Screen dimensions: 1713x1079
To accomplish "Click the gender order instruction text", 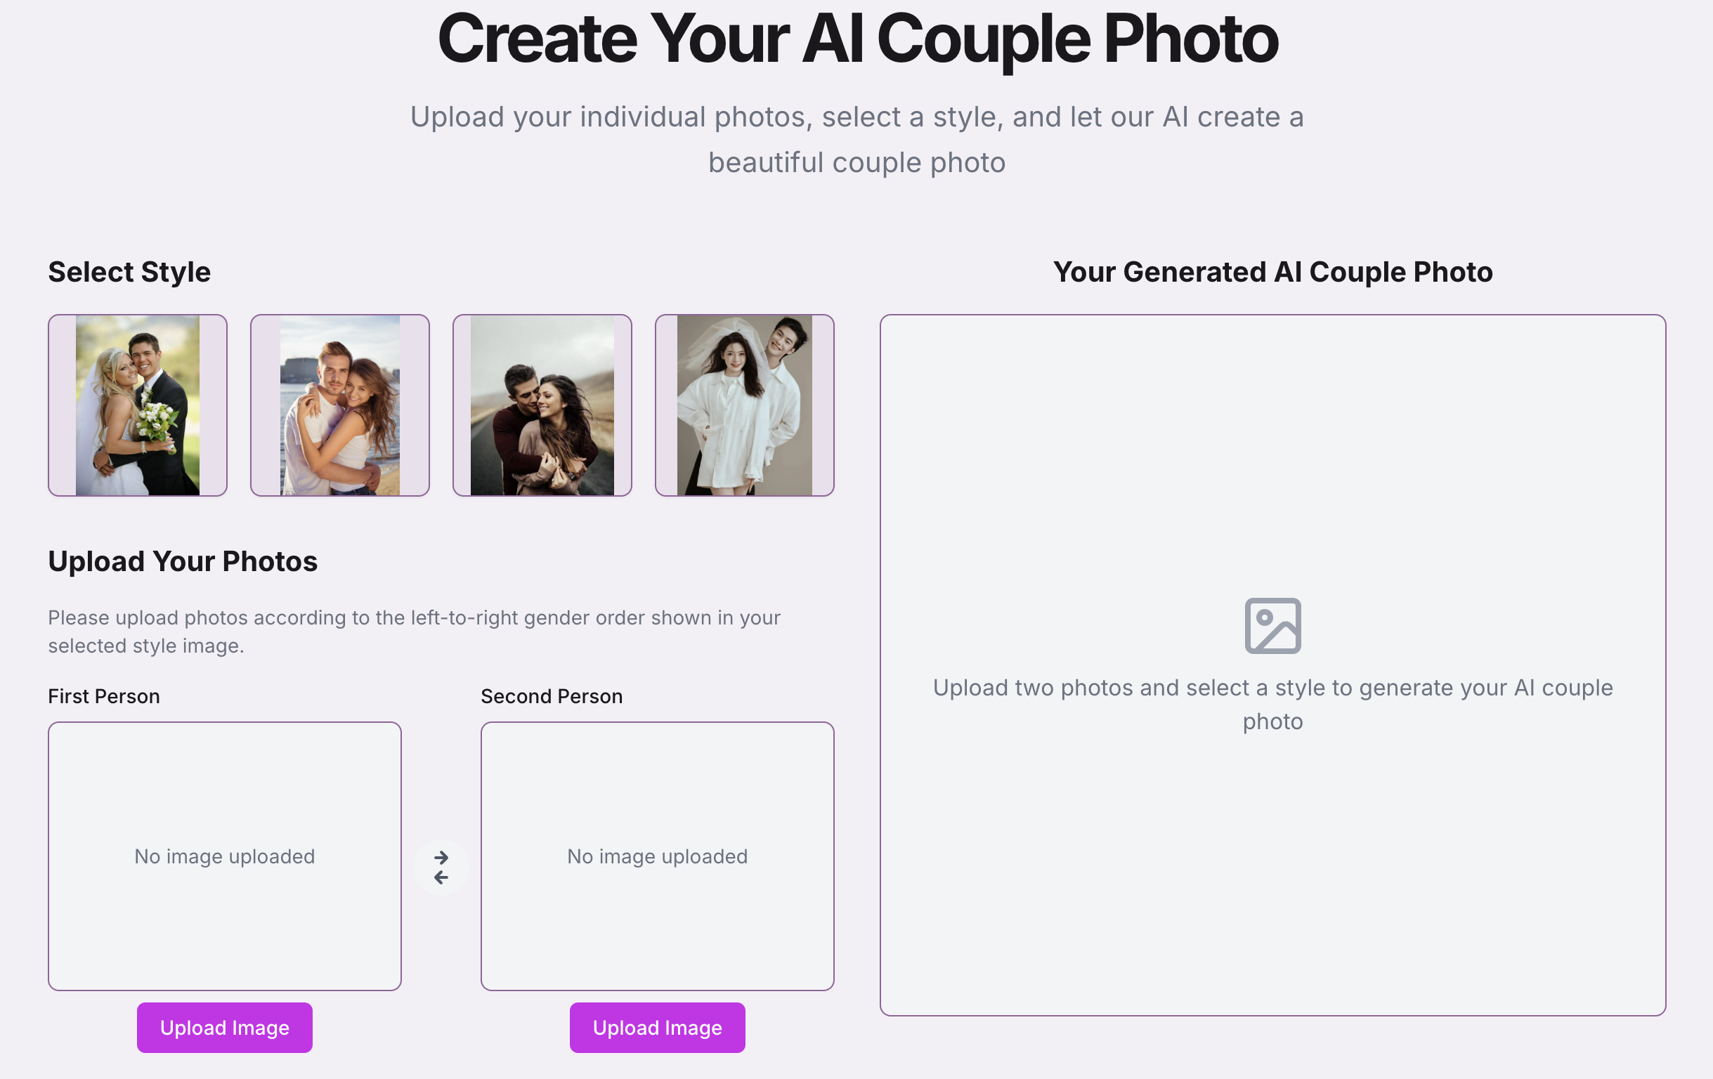I will point(414,631).
